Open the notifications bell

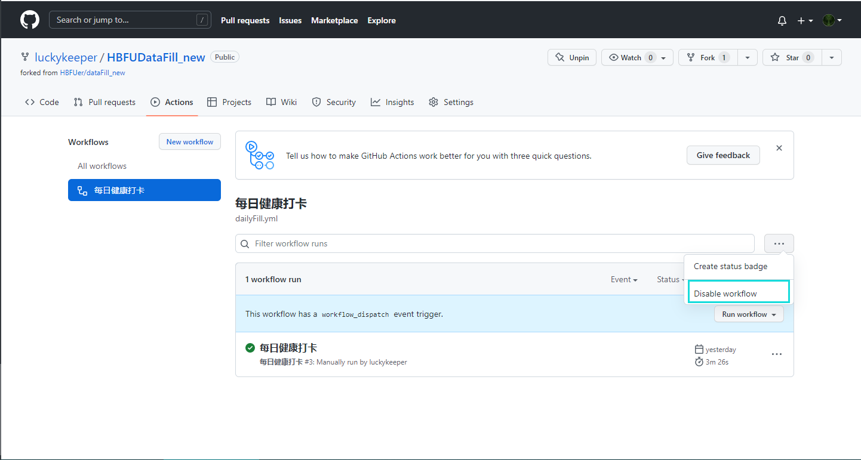(782, 20)
